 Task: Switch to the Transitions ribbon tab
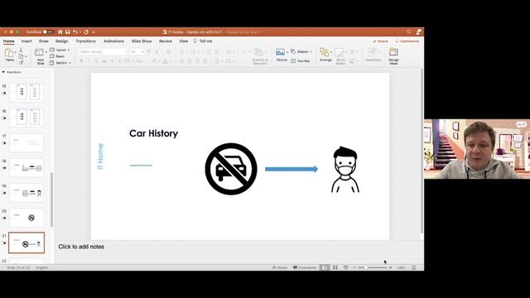pyautogui.click(x=85, y=41)
